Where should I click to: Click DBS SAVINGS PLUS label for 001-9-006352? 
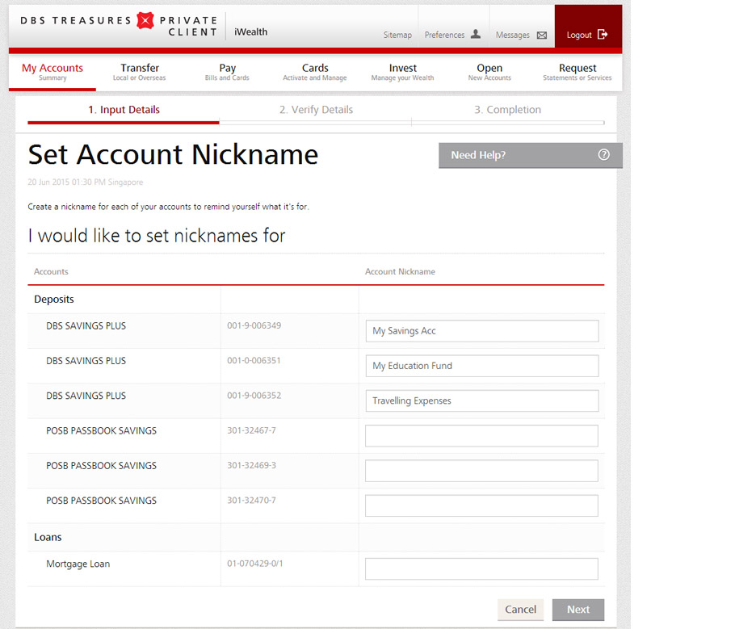point(86,396)
